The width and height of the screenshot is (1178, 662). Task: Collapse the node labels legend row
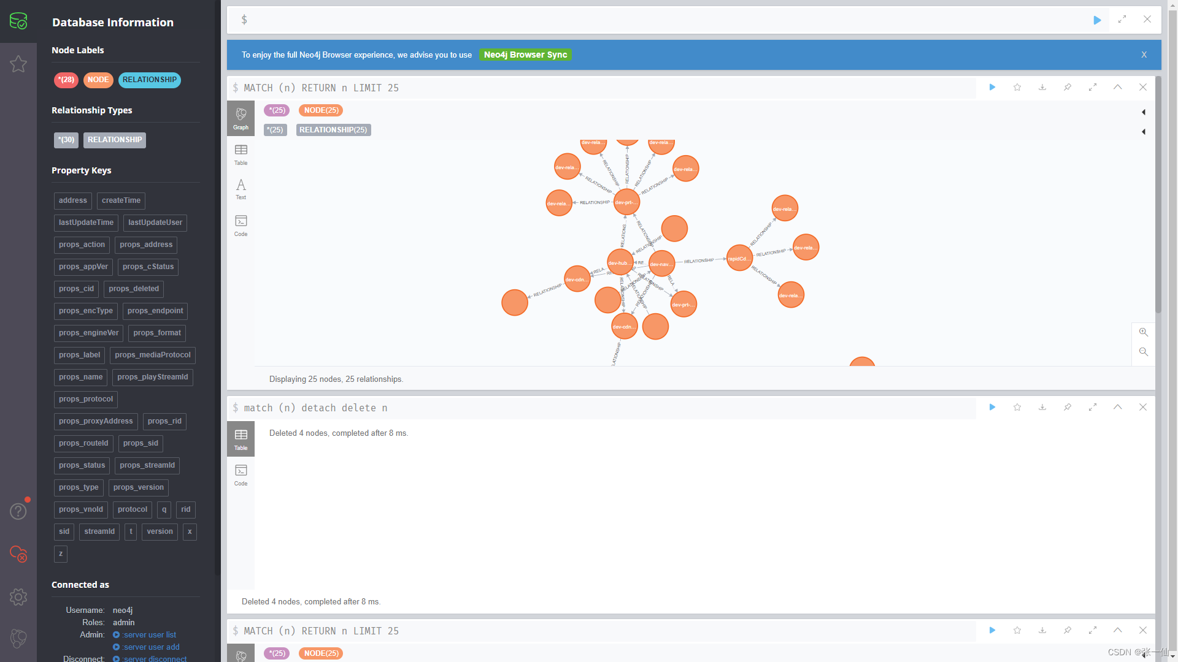[1144, 112]
